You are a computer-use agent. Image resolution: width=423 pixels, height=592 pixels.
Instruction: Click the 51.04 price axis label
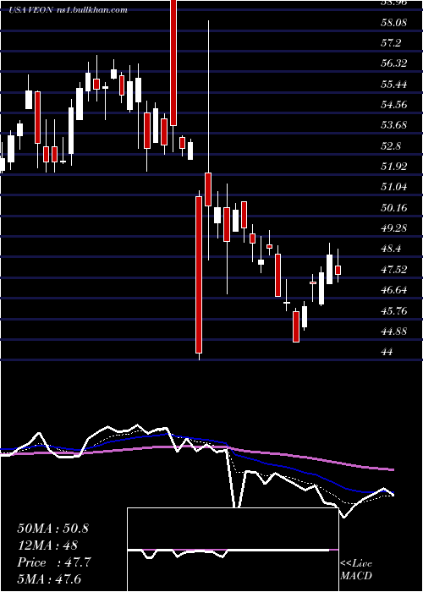coord(394,187)
